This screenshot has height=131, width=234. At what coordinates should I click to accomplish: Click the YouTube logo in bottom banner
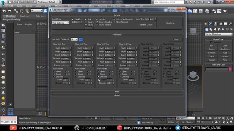point(13,128)
